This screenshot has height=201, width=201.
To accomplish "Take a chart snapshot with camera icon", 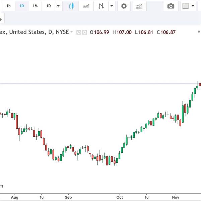I will coord(171,6).
